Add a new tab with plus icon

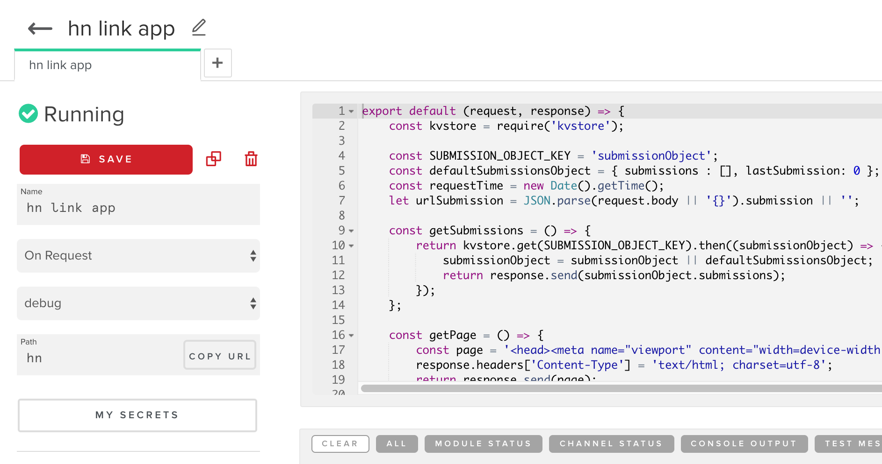[217, 63]
